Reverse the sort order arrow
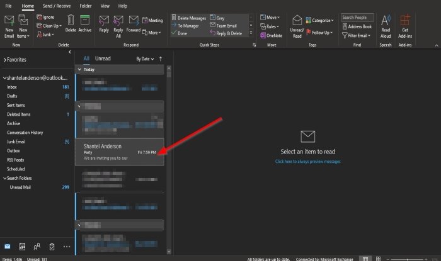This screenshot has width=441, height=261. 161,59
